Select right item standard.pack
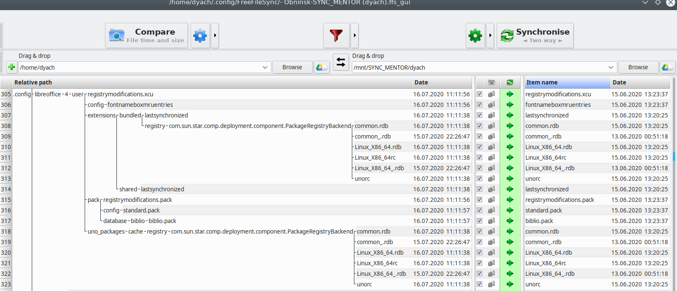This screenshot has width=677, height=291. click(x=544, y=210)
